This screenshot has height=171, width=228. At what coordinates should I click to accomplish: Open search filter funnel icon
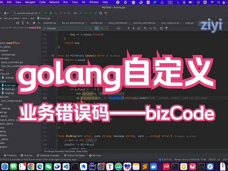point(166,28)
